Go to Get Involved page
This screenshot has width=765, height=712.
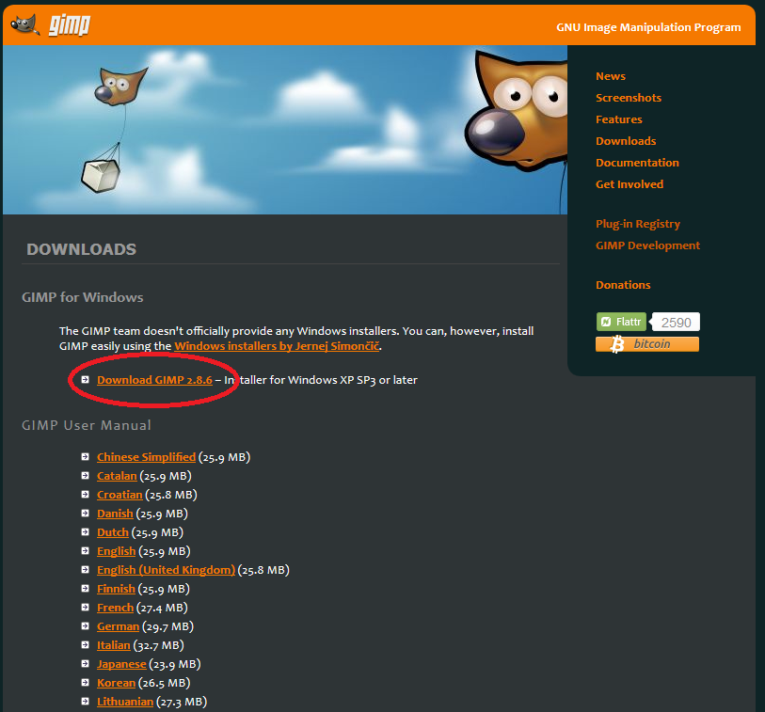[630, 184]
